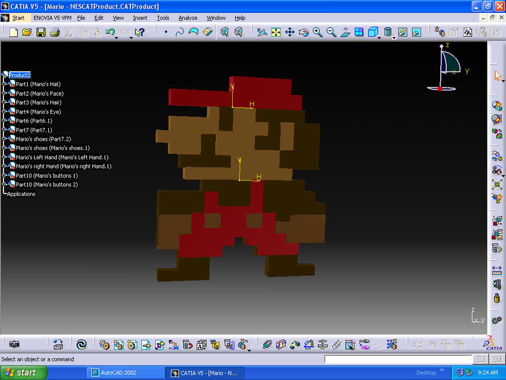Select the Applications tree node
Screen dimensions: 506x380
21,194
